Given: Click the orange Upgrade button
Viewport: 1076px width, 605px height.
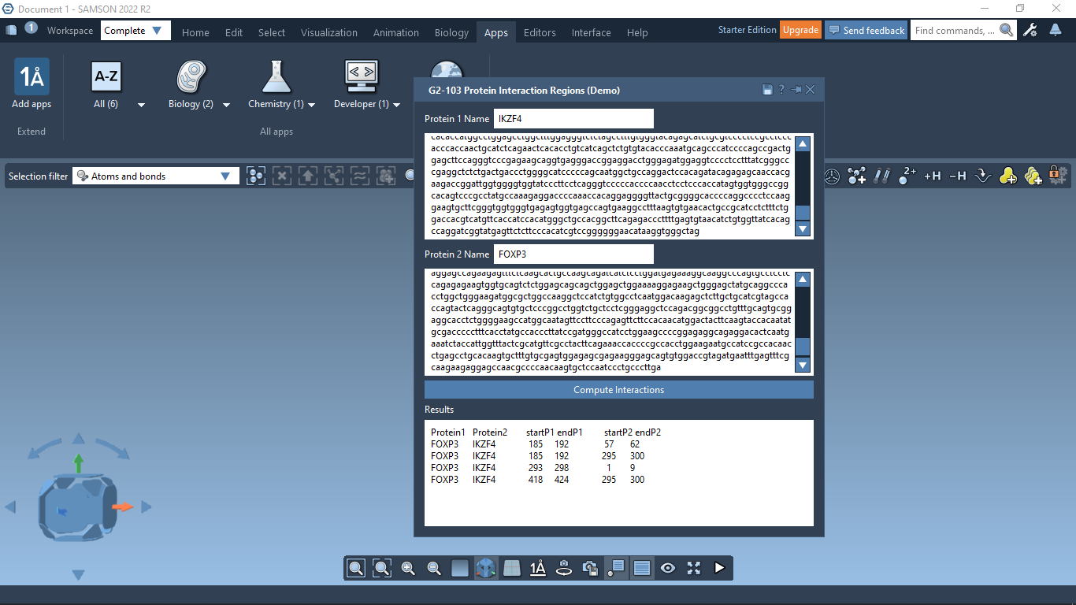Looking at the screenshot, I should click(x=800, y=30).
